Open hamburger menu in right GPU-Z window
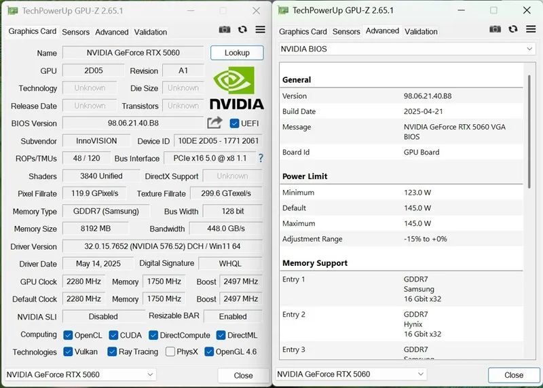 point(531,29)
